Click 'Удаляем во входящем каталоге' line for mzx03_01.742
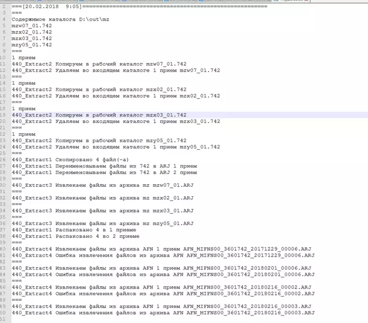368x323 pixels. point(116,121)
